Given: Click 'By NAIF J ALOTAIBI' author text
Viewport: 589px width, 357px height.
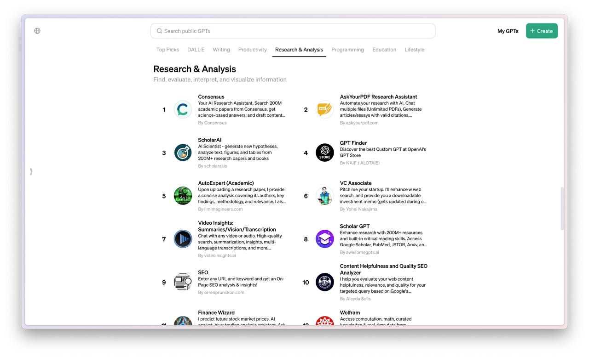Looking at the screenshot, I should (x=359, y=163).
